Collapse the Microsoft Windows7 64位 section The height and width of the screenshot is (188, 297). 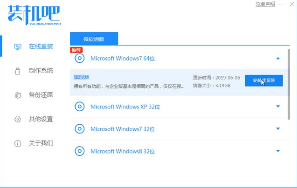pyautogui.click(x=278, y=58)
